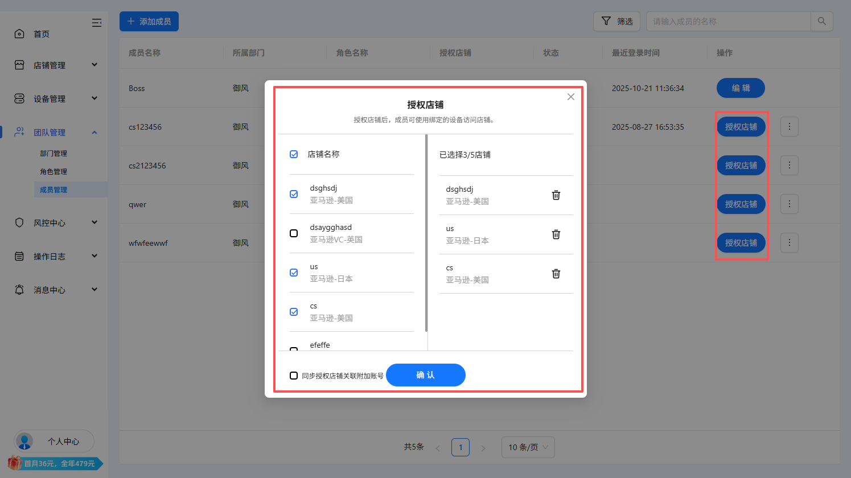Click the filter funnel icon beside 筛选
851x478 pixels.
[605, 21]
